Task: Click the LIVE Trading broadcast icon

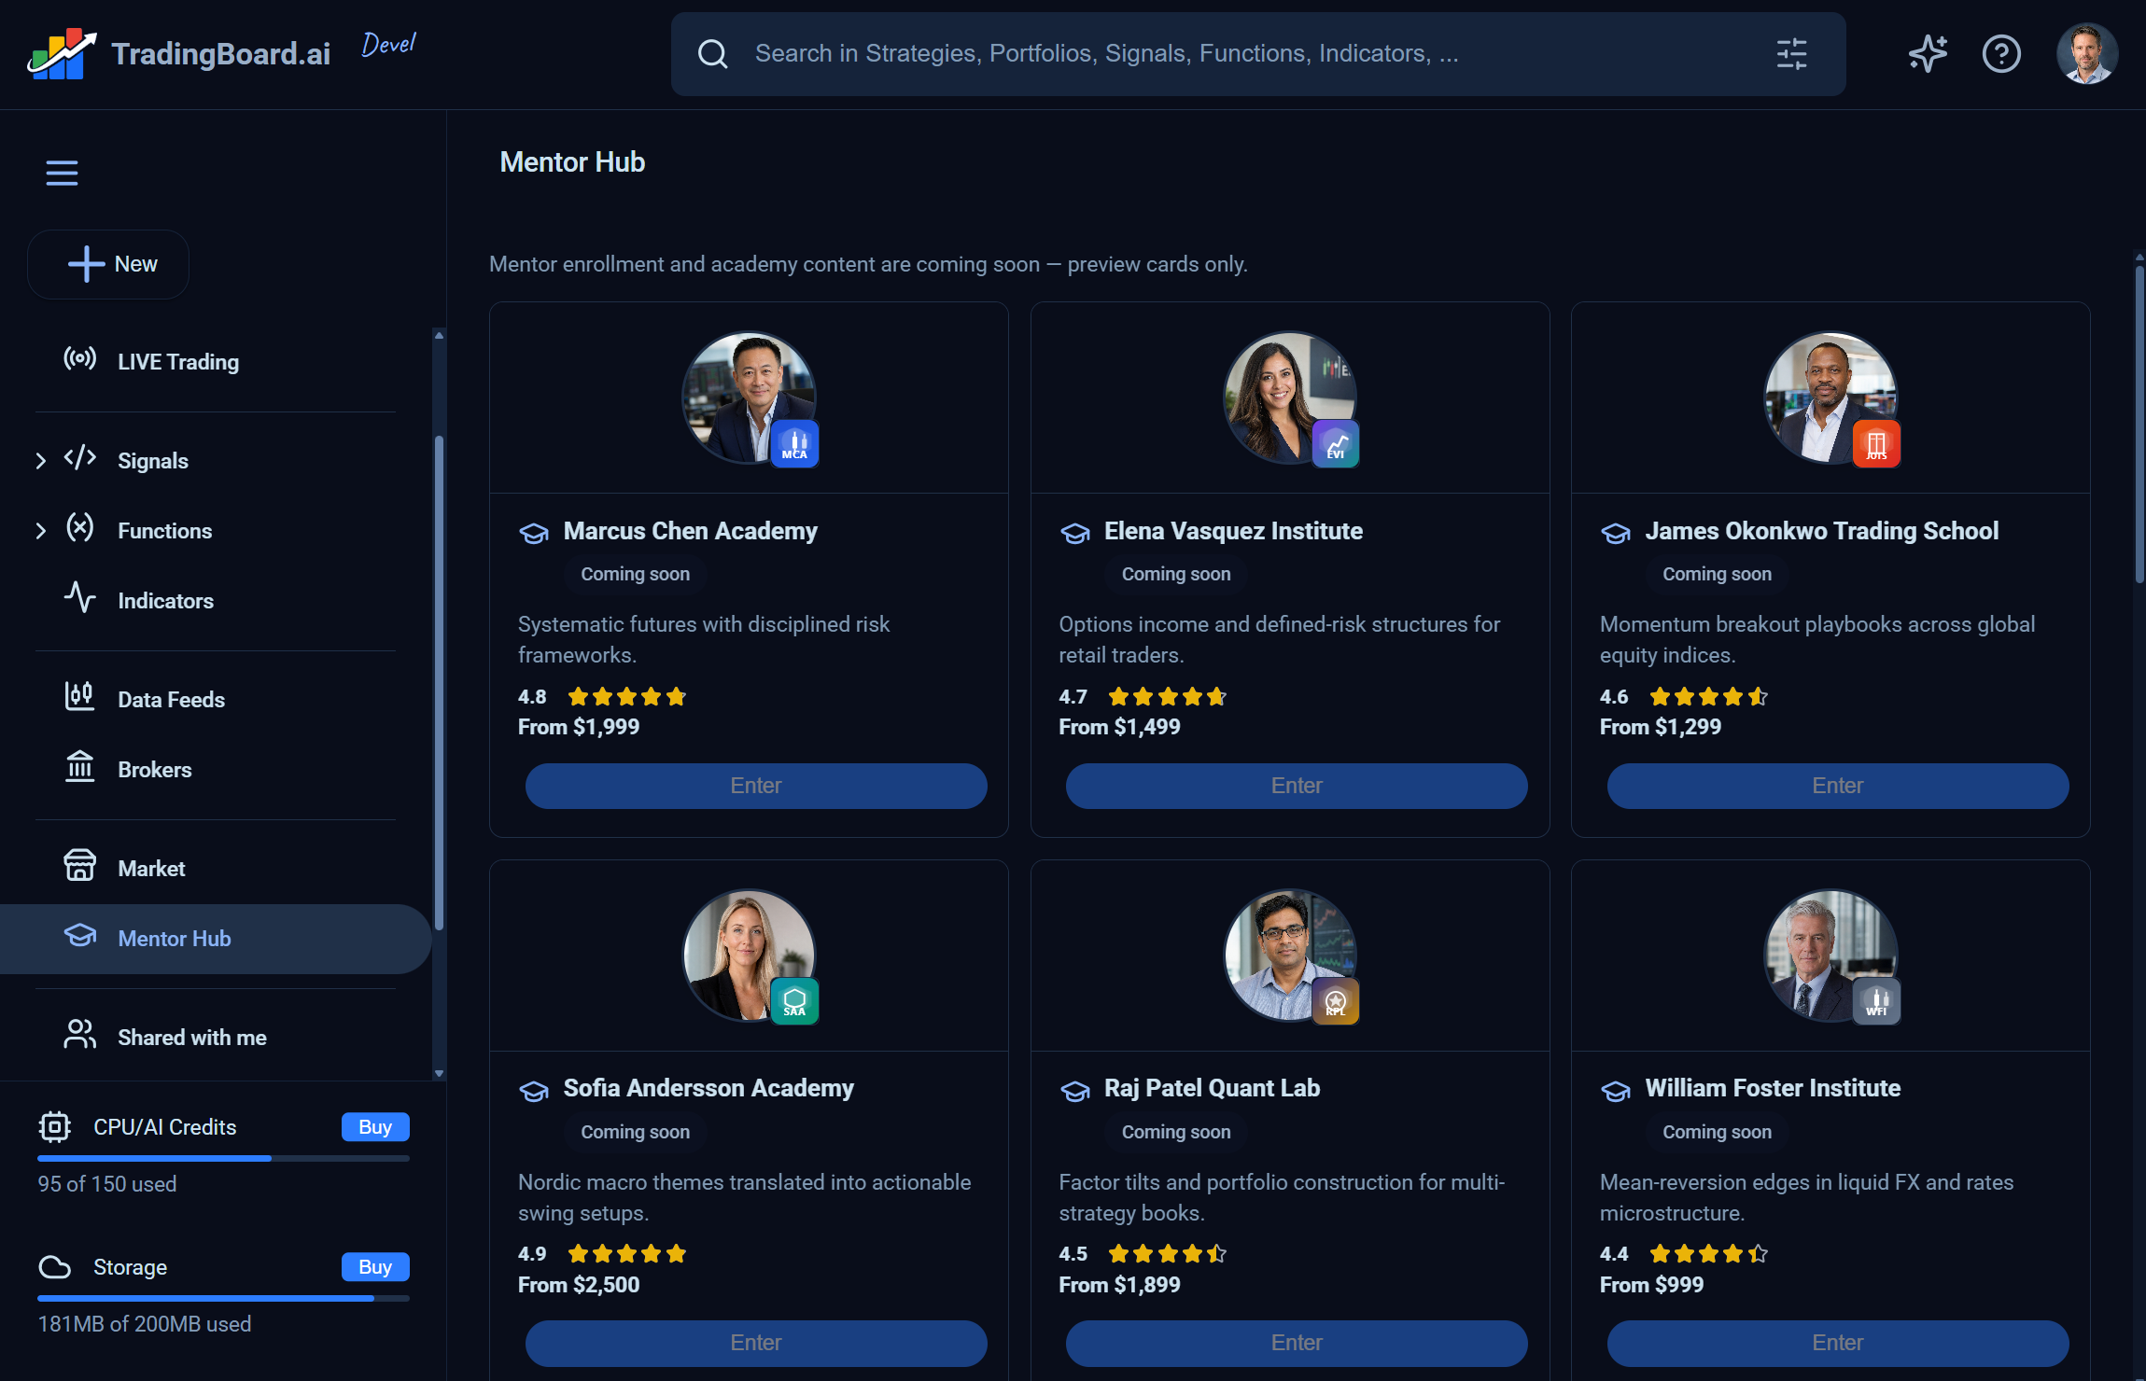Action: (x=79, y=359)
